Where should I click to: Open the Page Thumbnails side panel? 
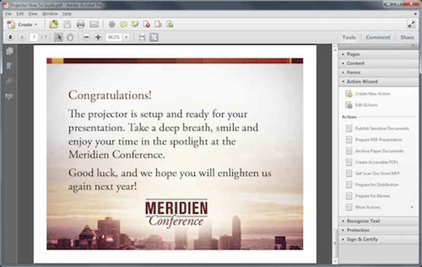(x=9, y=51)
